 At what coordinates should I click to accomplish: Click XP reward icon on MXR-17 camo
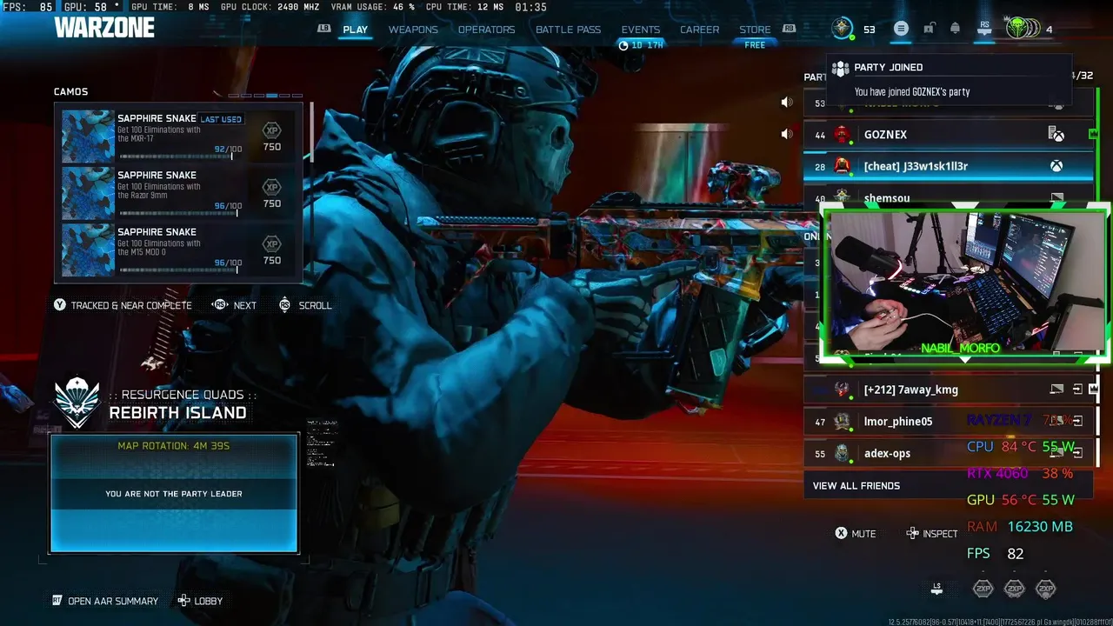(272, 130)
